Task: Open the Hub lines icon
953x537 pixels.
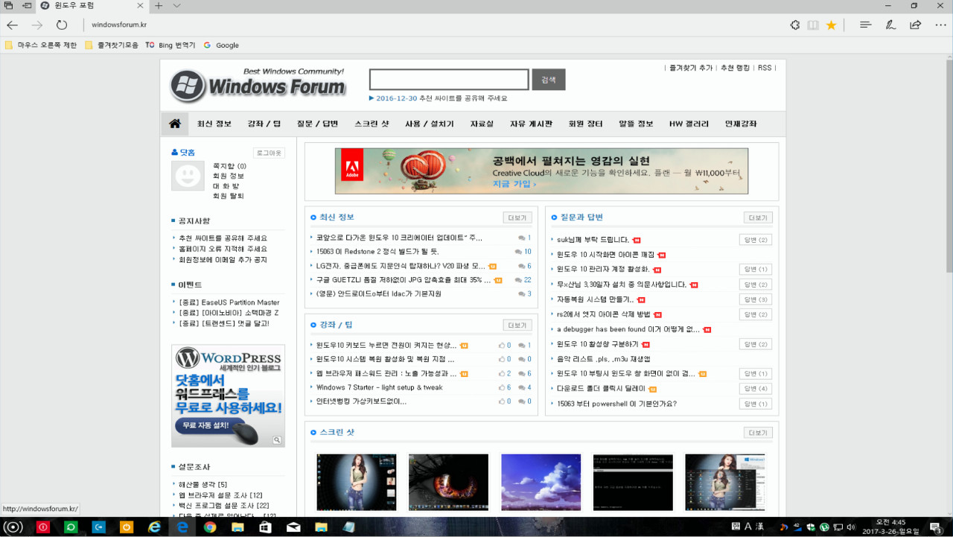Action: coord(865,25)
